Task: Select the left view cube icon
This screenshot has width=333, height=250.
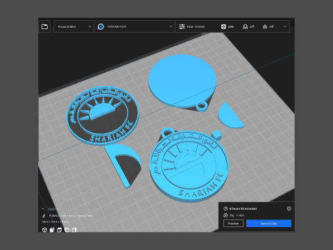Action: pyautogui.click(x=67, y=230)
